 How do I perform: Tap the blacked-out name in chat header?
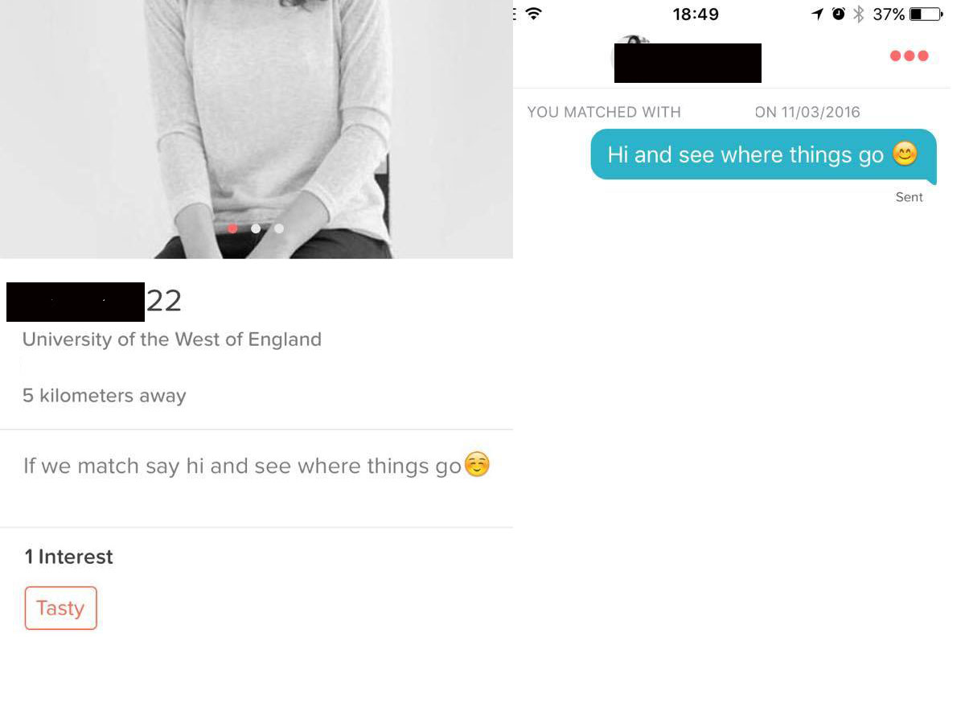click(688, 63)
